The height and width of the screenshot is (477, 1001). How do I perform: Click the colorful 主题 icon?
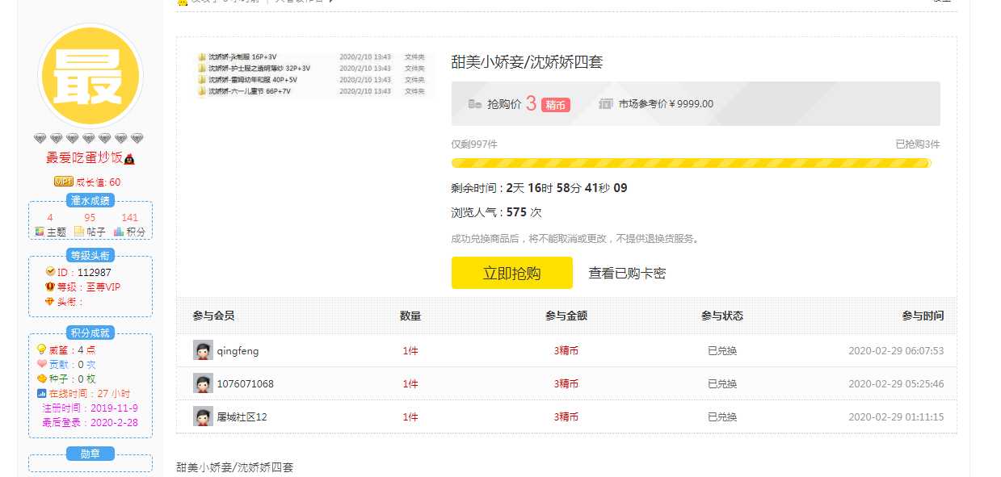(x=39, y=232)
